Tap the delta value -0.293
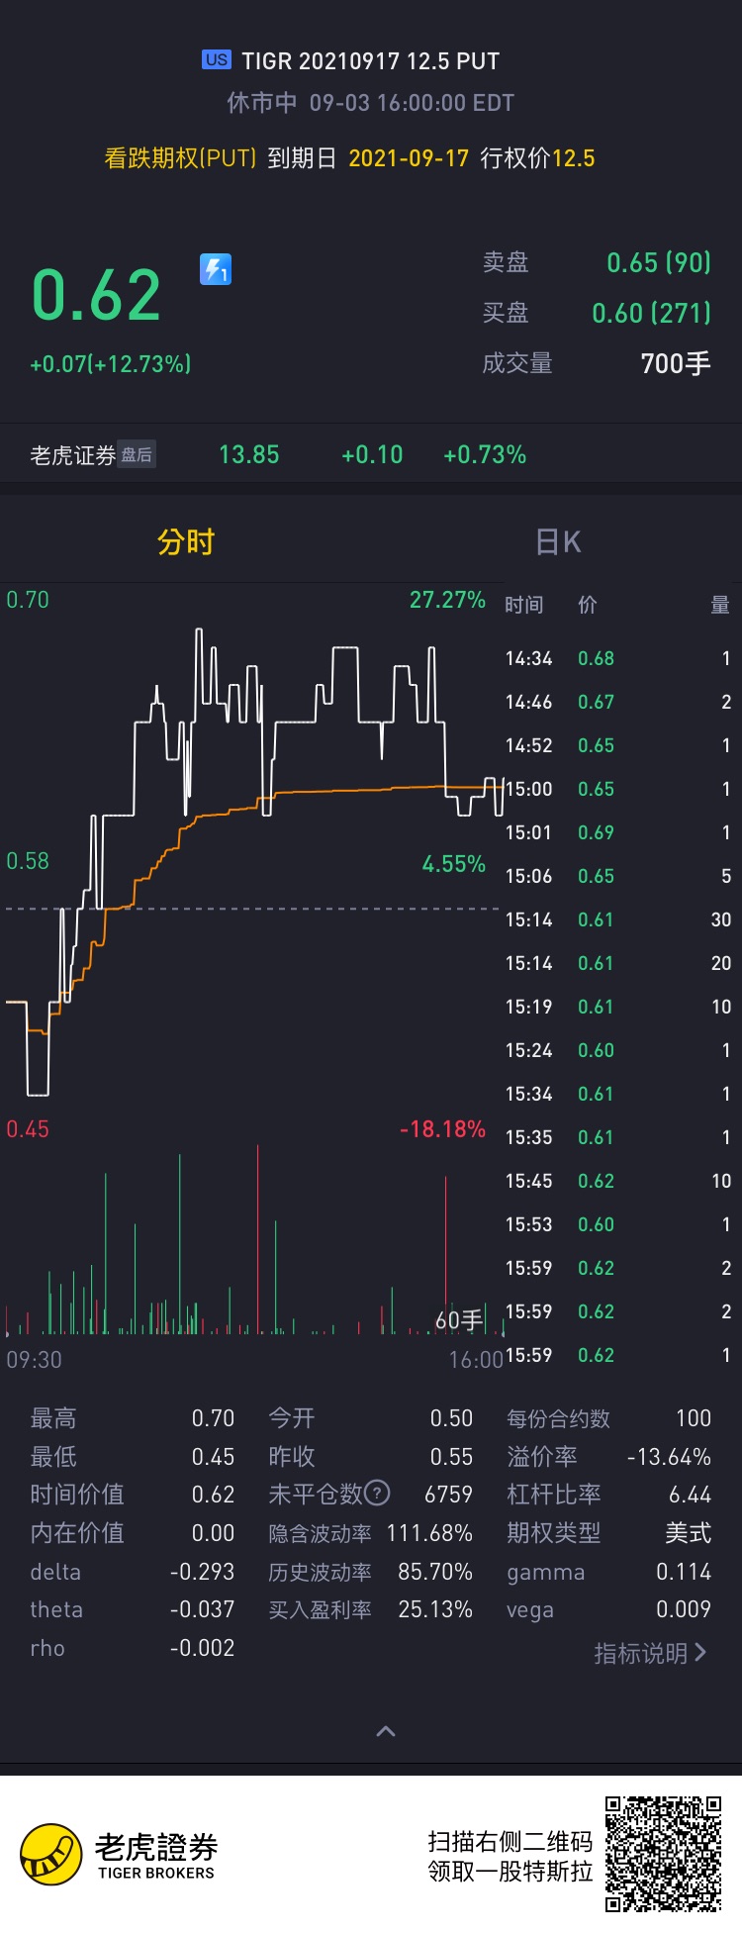 pyautogui.click(x=202, y=1572)
